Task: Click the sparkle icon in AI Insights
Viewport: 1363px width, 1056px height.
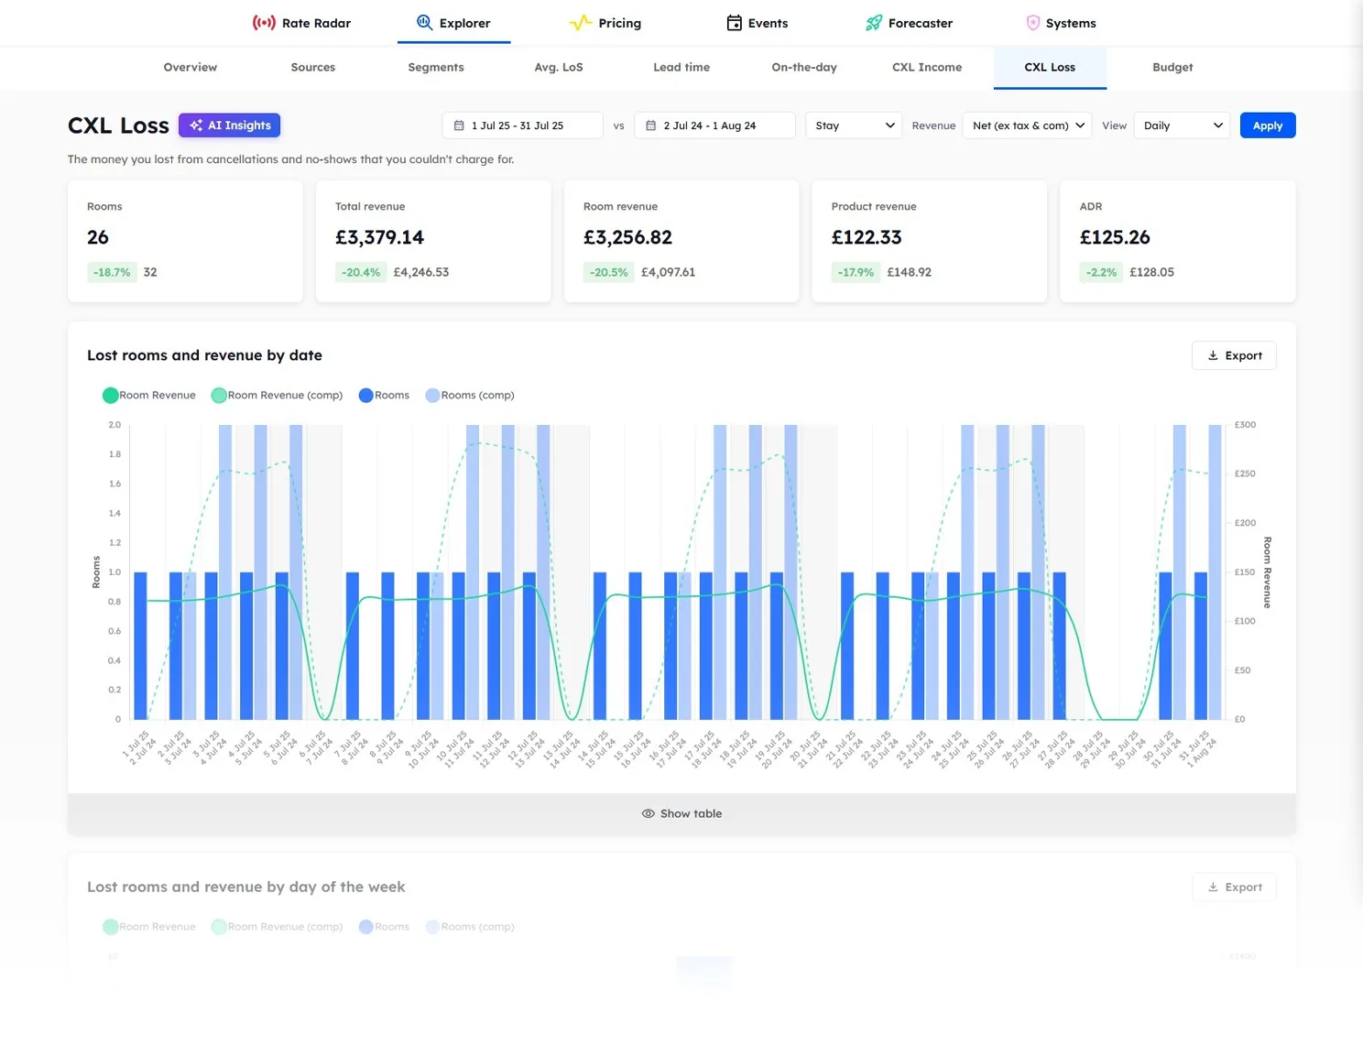Action: click(x=195, y=125)
